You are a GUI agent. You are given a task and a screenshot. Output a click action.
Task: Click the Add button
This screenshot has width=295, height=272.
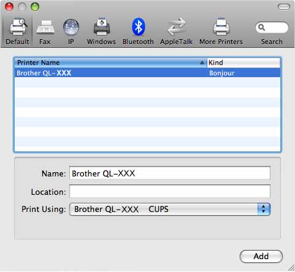click(261, 256)
